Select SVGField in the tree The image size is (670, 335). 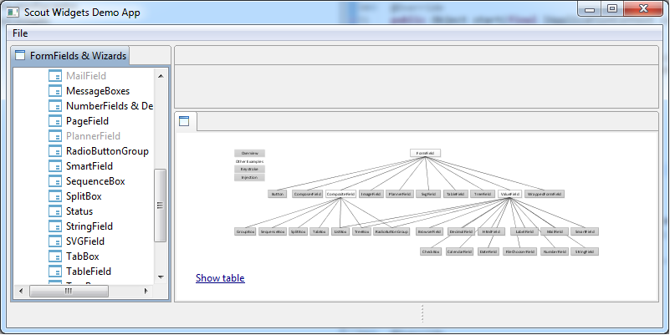tap(85, 241)
